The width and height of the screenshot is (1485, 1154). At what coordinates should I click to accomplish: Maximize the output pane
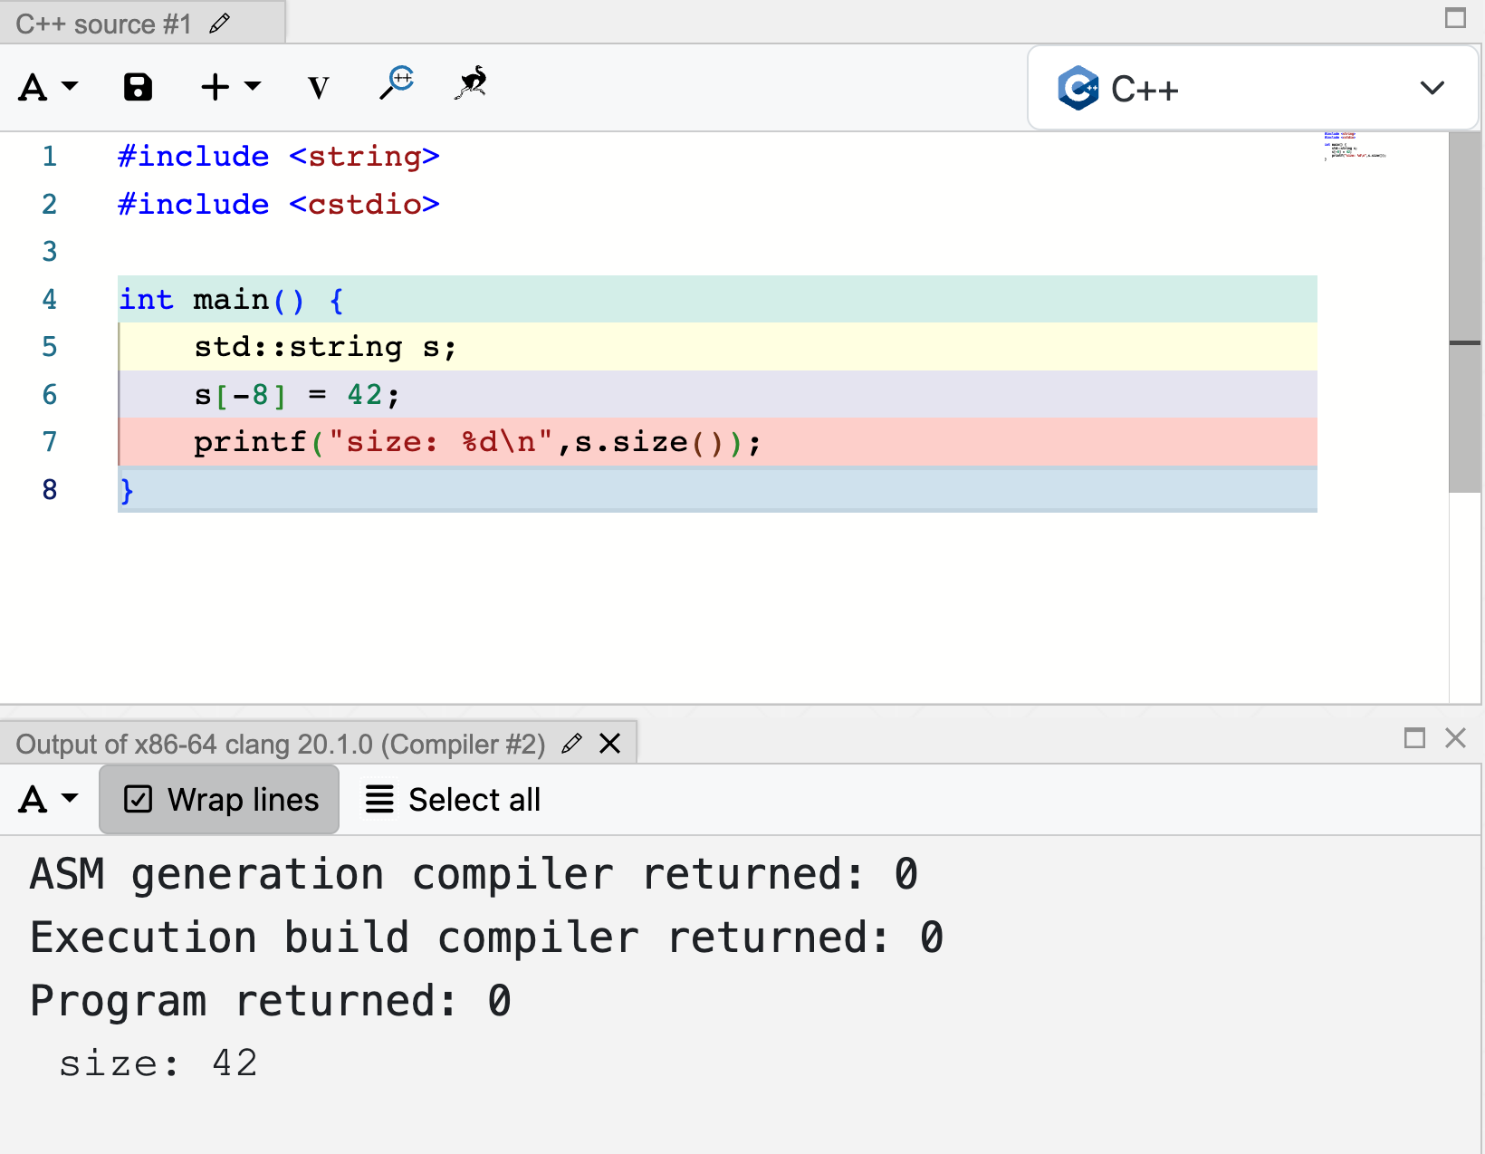[x=1414, y=738]
